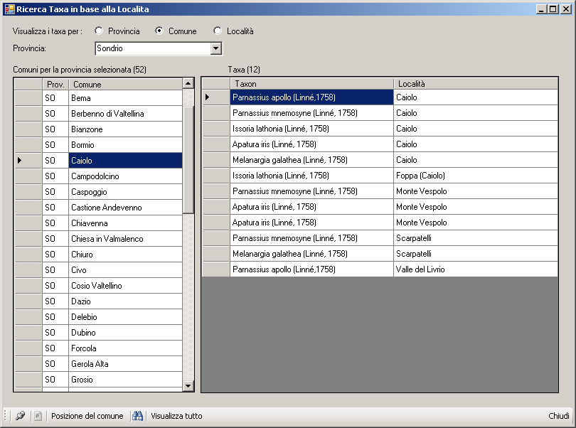Select Parnassius mnemosyne in the Caiolo row

click(x=312, y=113)
